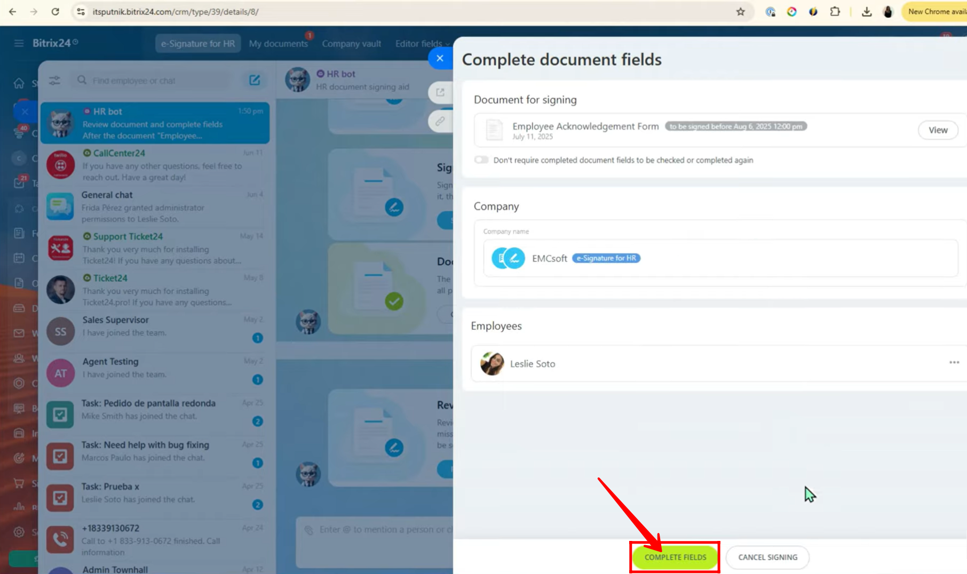Open the General chat conversation
967x574 pixels.
point(155,206)
